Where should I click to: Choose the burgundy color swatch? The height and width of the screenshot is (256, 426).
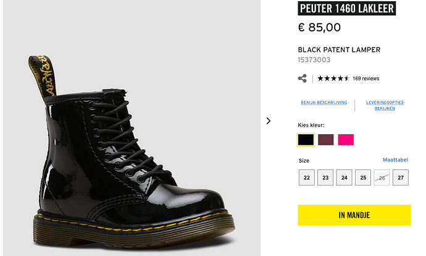point(326,140)
